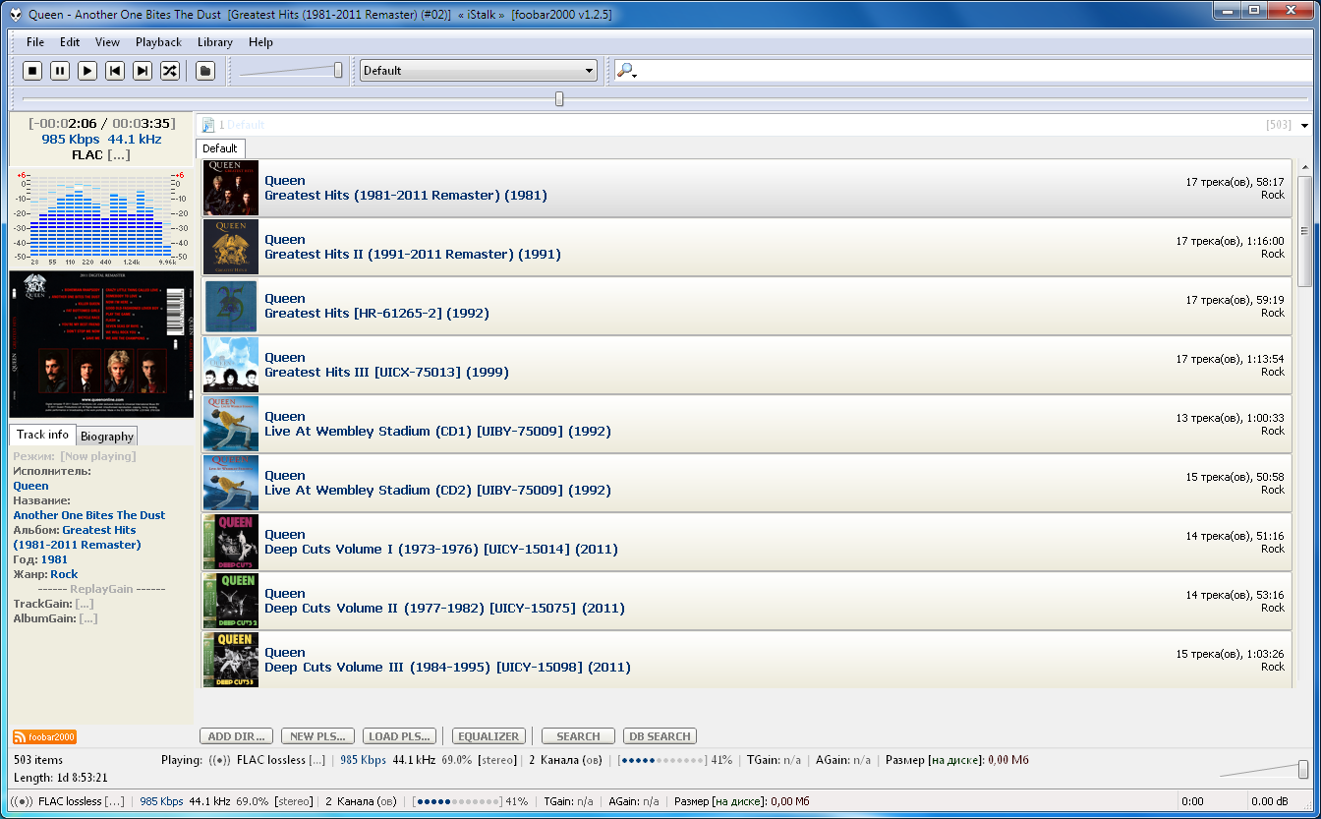Skip to the previous track
Viewport: 1321px width, 819px height.
(115, 71)
